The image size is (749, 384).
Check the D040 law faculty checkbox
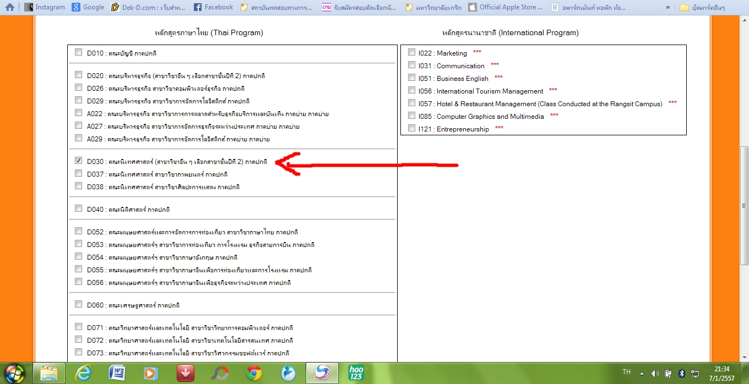pos(78,209)
